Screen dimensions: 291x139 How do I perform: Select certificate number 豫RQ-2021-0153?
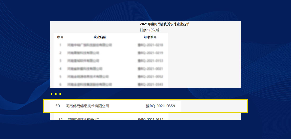(150, 61)
